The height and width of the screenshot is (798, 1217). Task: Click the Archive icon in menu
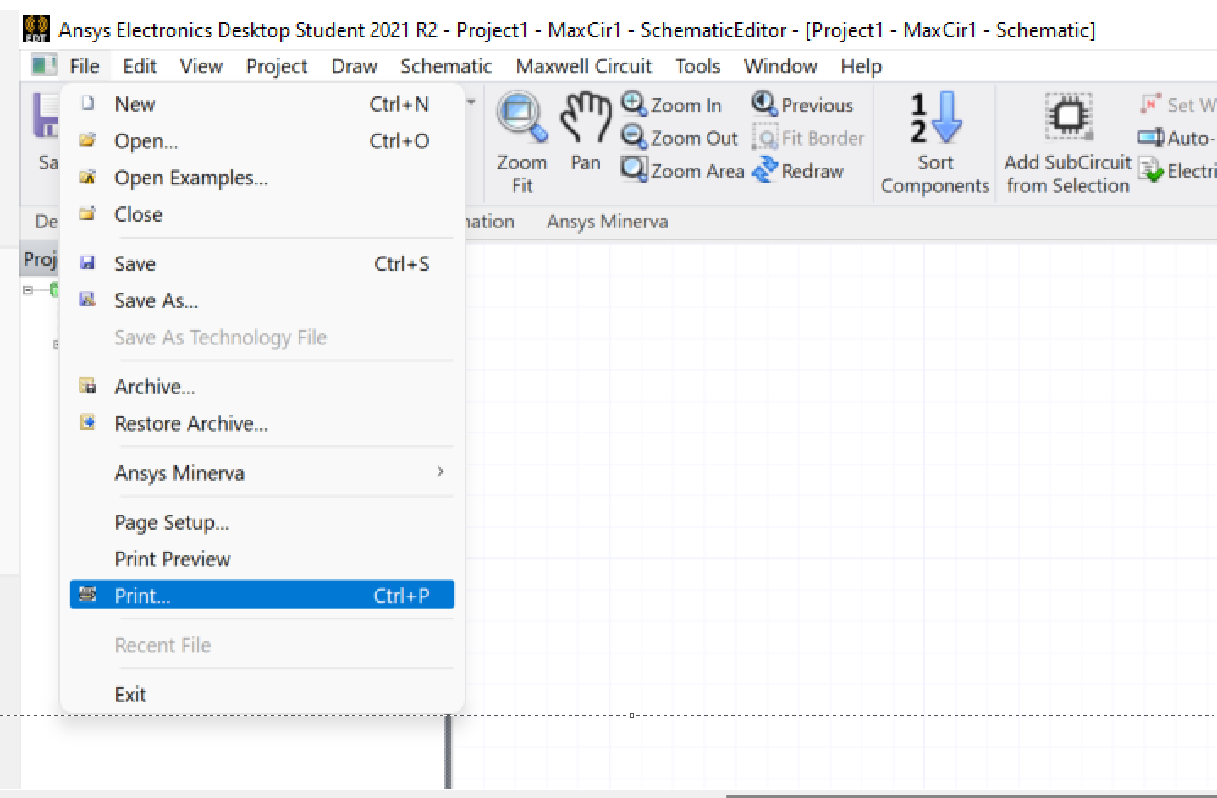click(87, 386)
